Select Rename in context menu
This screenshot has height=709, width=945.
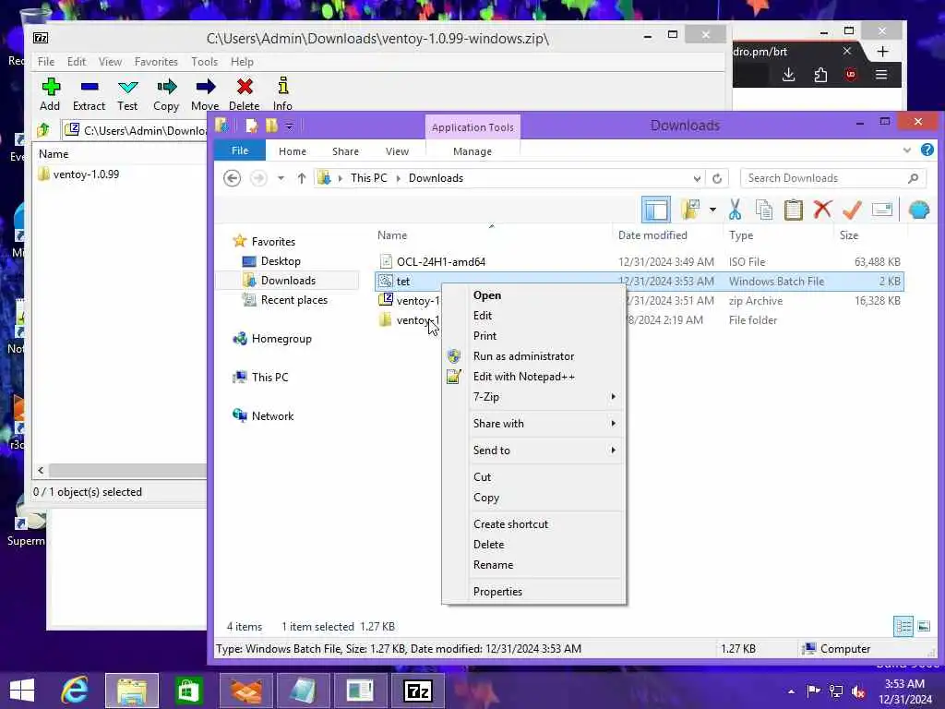coord(548,565)
